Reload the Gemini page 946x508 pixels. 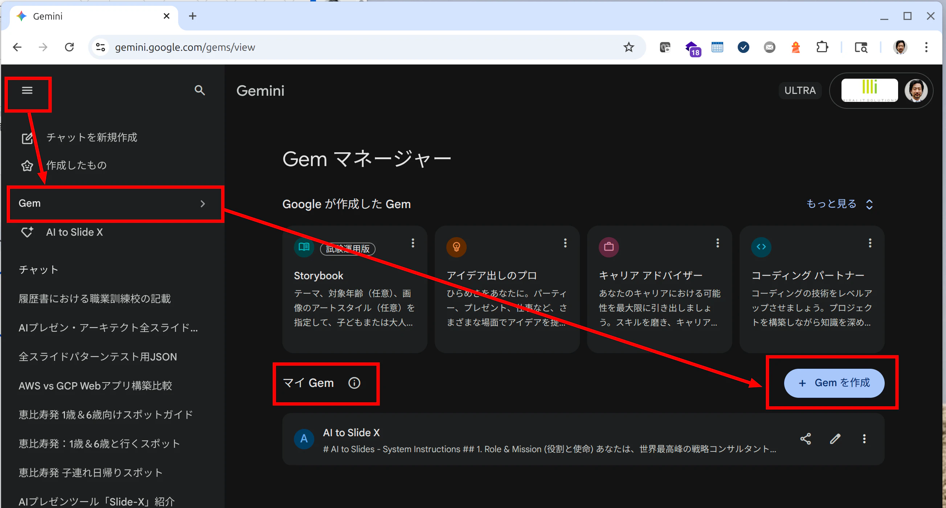point(69,47)
